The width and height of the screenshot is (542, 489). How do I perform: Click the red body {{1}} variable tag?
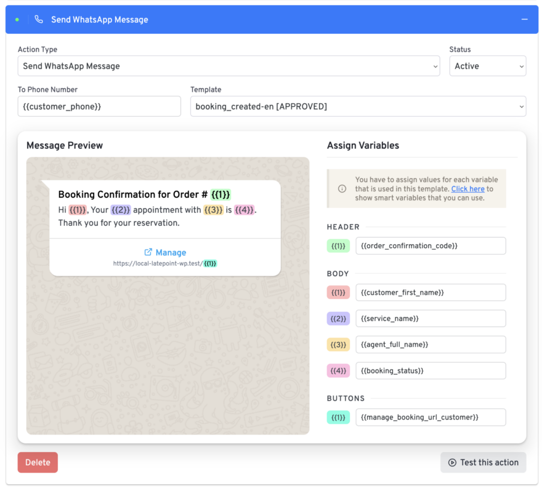338,292
